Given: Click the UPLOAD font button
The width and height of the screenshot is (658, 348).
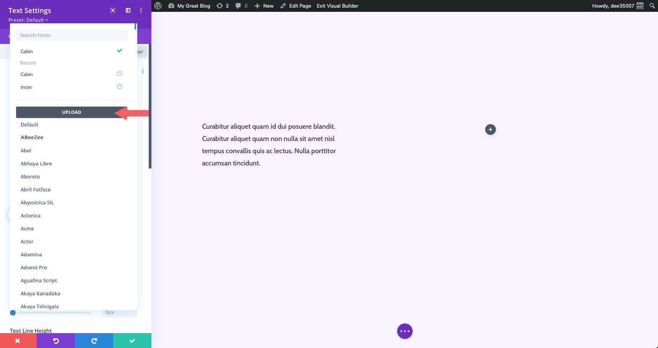Looking at the screenshot, I should [x=71, y=112].
